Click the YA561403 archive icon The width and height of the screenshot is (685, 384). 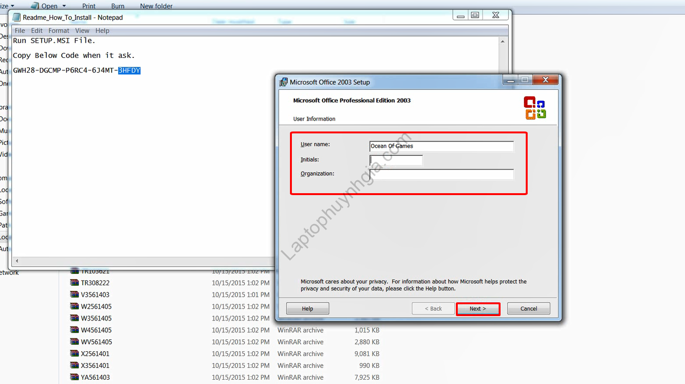pyautogui.click(x=74, y=377)
